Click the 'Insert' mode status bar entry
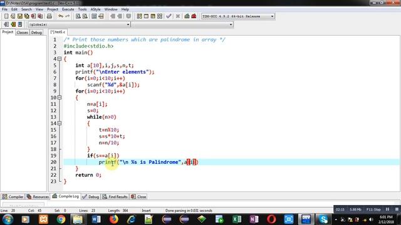401x225 pixels. click(146, 211)
